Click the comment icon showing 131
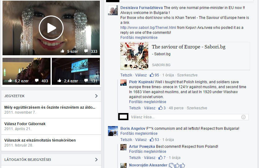Image resolution: width=259 pixels, height=168 pixels. (x=86, y=81)
